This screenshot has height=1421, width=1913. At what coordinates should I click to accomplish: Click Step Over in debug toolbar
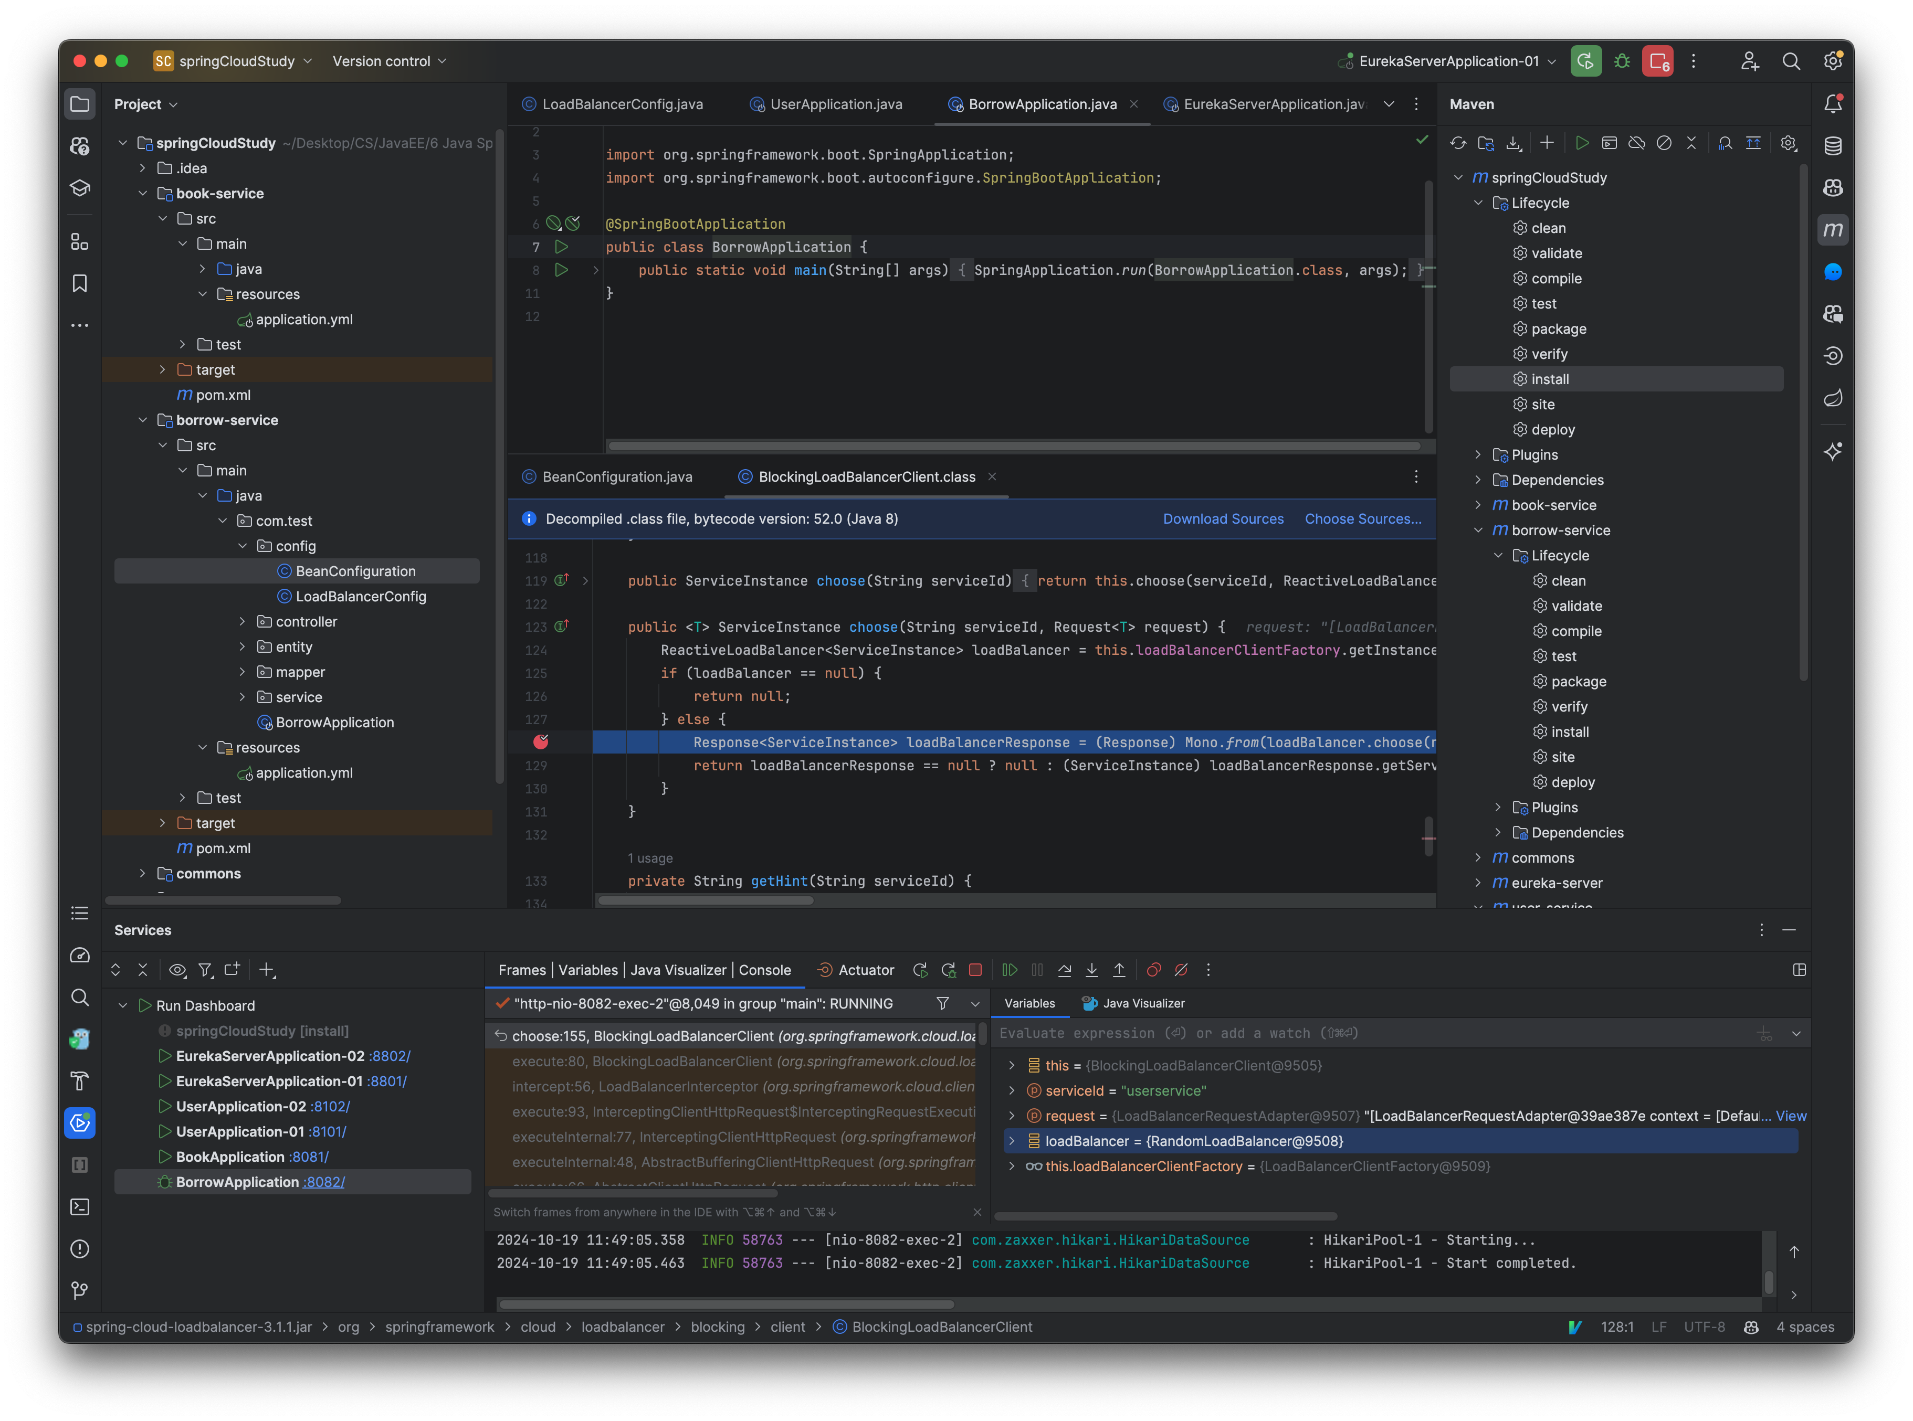[1065, 970]
